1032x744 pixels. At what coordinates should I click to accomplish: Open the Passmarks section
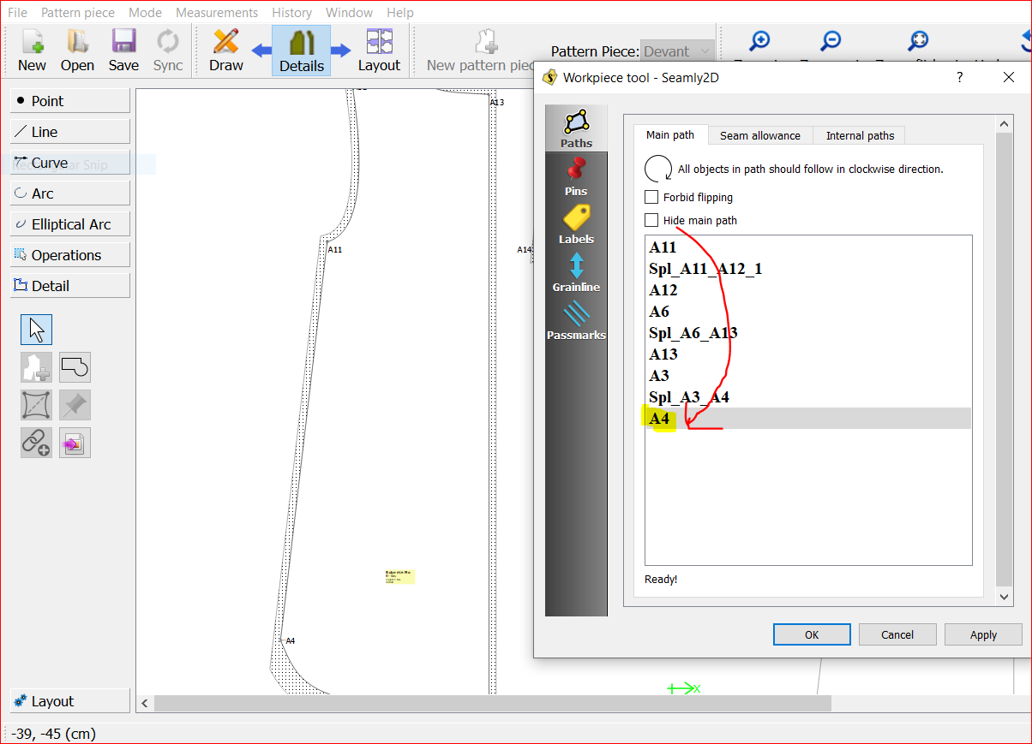point(576,320)
